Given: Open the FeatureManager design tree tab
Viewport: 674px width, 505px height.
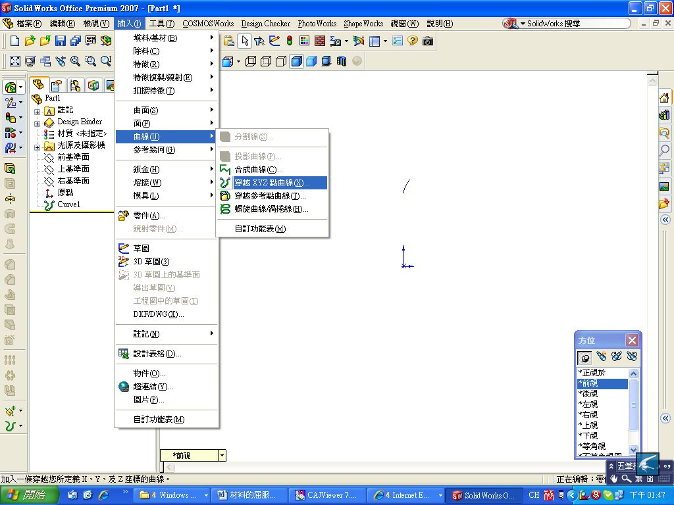Looking at the screenshot, I should 38,85.
